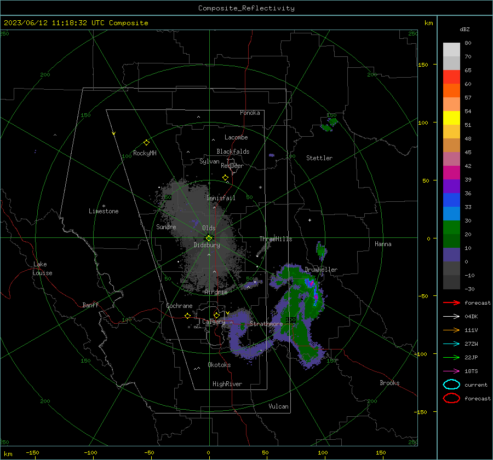Click the Limestone label
The image size is (493, 460).
(104, 211)
